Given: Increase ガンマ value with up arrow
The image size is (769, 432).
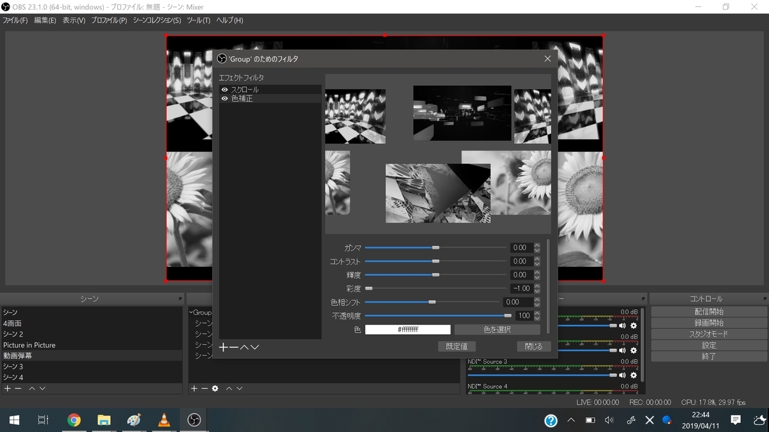Looking at the screenshot, I should click(x=537, y=245).
